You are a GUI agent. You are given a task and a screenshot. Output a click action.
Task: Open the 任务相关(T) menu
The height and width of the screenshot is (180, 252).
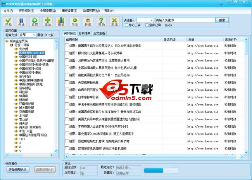(x=26, y=11)
